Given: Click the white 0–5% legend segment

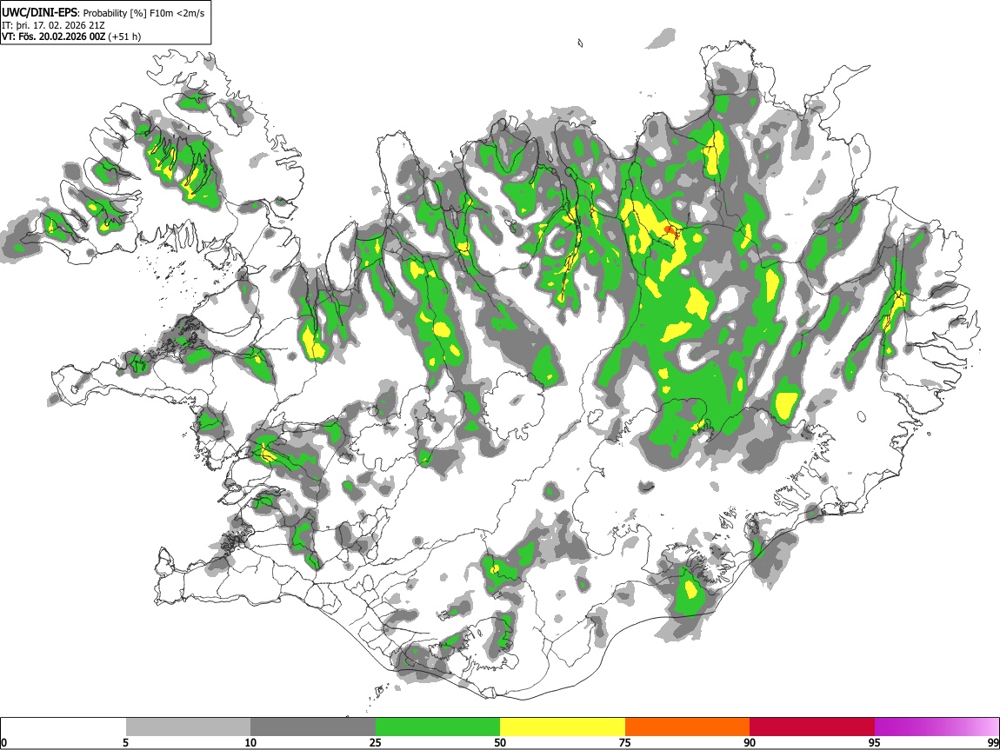Looking at the screenshot, I should 63,727.
